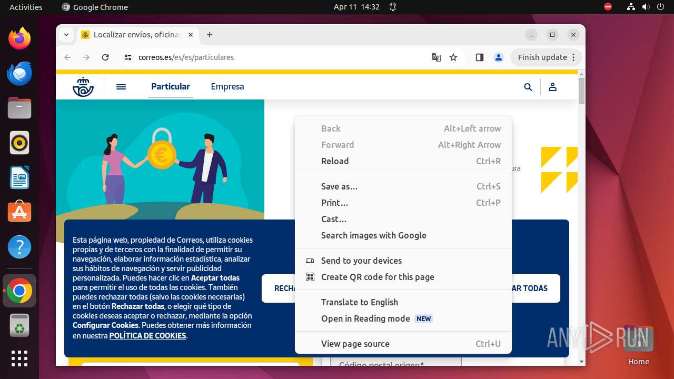Go back using the browser back arrow

tap(67, 57)
